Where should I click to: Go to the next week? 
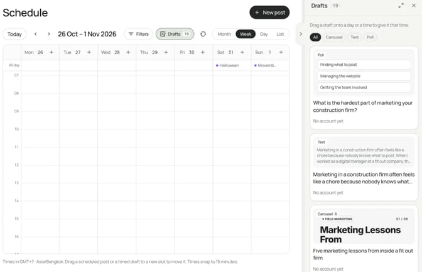click(x=49, y=34)
